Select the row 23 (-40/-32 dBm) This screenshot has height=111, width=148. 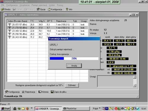pyautogui.click(x=47, y=31)
